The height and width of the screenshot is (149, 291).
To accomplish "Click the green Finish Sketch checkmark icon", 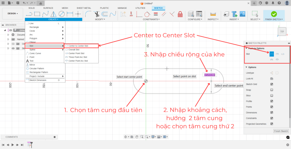I will (274, 14).
